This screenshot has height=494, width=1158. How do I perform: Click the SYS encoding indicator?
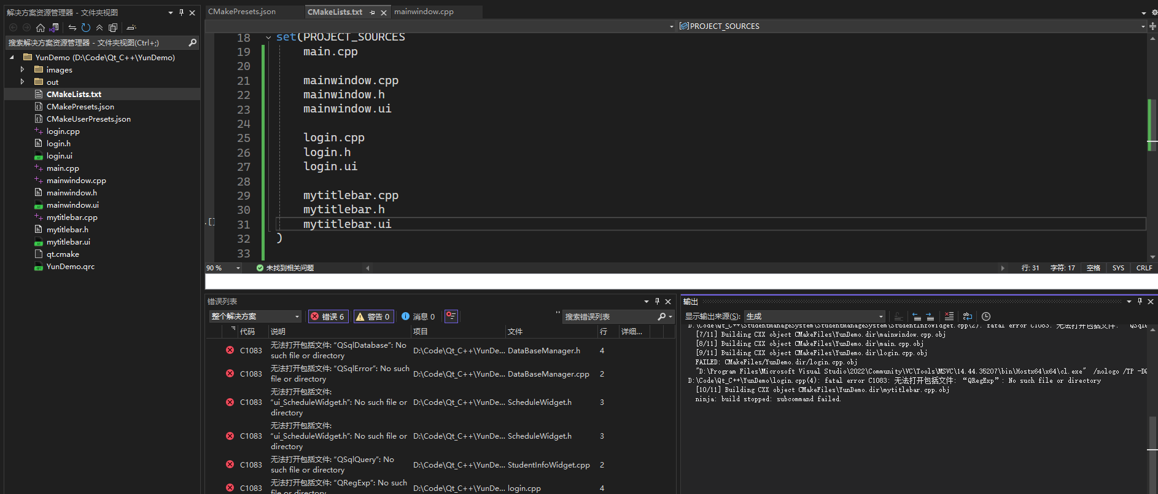[1118, 268]
